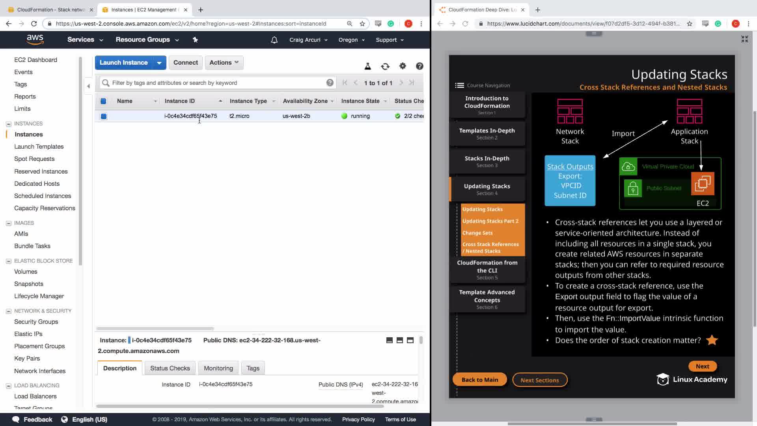
Task: Click the Next Sections button
Action: coord(539,380)
